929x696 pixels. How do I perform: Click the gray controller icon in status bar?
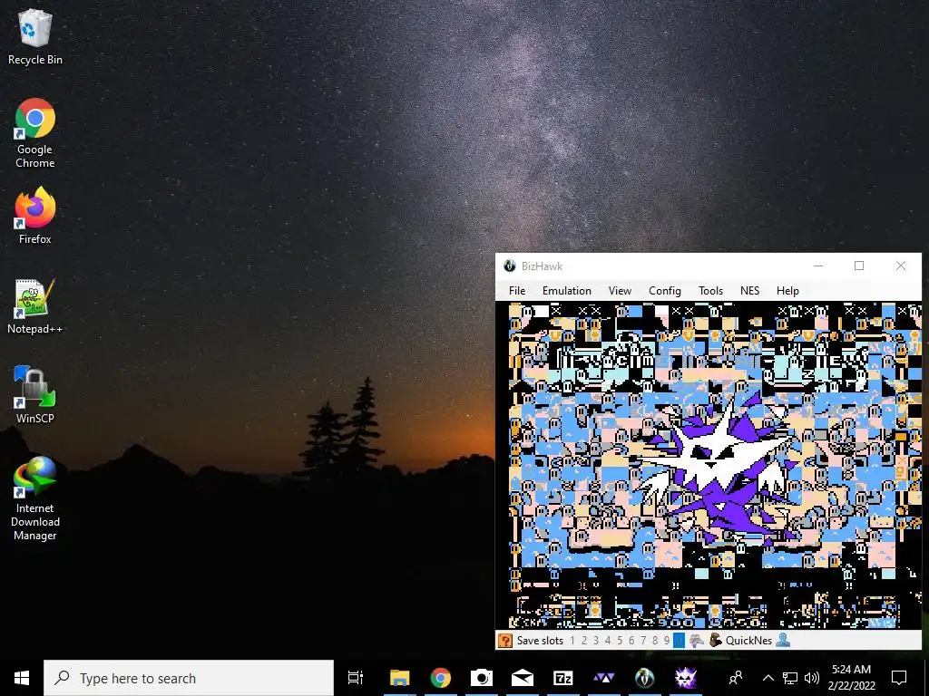pos(697,641)
